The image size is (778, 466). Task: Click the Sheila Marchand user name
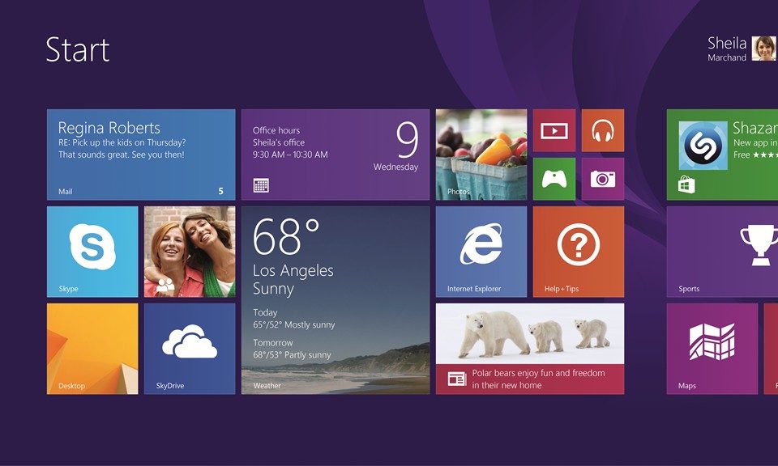pyautogui.click(x=727, y=49)
